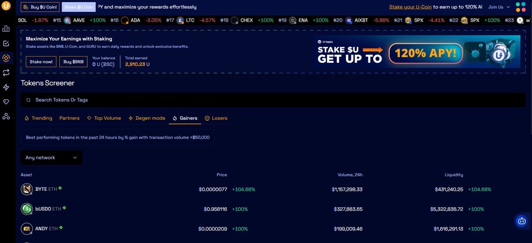Click the ANDY token avatar
Image resolution: width=532 pixels, height=243 pixels.
click(x=27, y=229)
